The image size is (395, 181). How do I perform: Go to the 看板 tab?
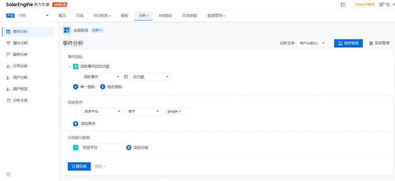[x=125, y=16]
